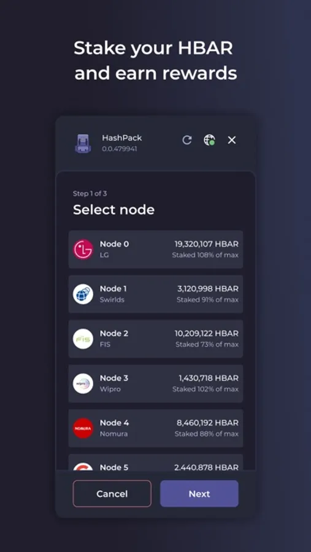Select the Swirlds globe logo

tap(83, 294)
